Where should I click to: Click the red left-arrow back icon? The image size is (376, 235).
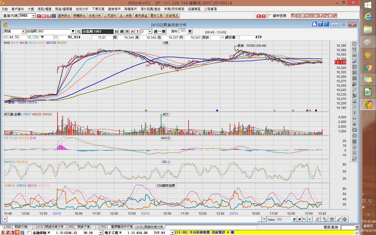[258, 16]
